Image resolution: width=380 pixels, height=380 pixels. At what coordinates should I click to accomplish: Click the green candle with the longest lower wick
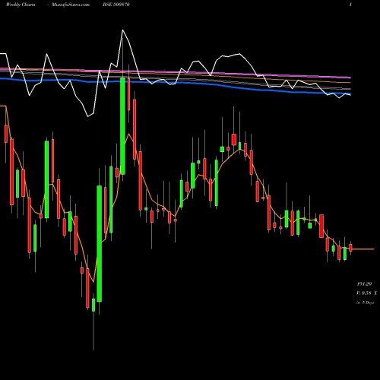click(x=93, y=305)
